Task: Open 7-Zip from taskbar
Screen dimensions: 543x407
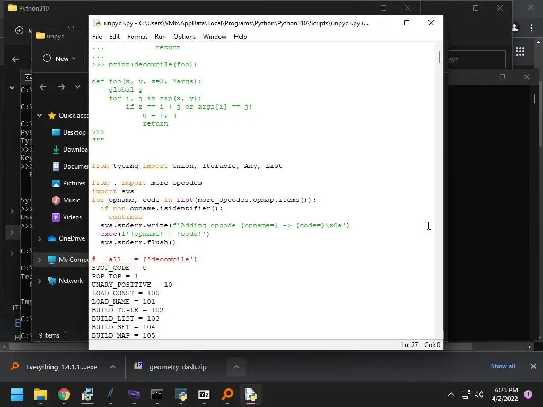Action: click(204, 394)
